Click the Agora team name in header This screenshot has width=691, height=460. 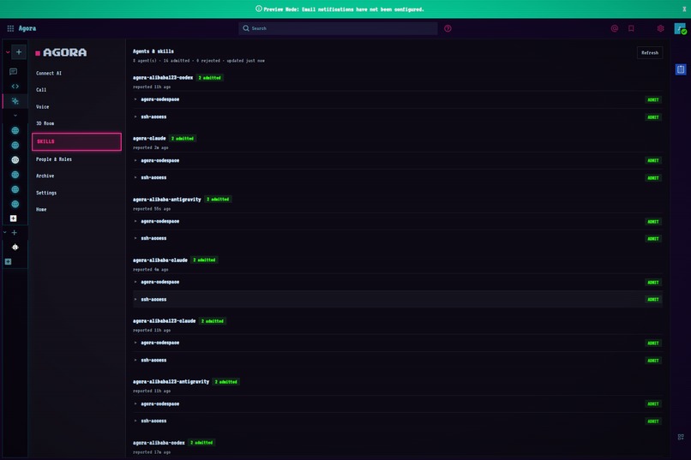click(27, 28)
